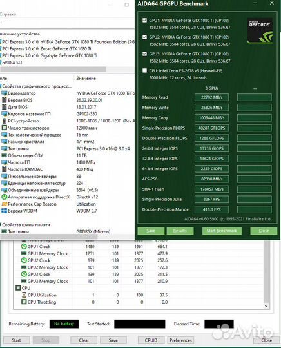281x348 pixels.
Task: Click the GPU2 Clock icon
Action: (x=24, y=260)
